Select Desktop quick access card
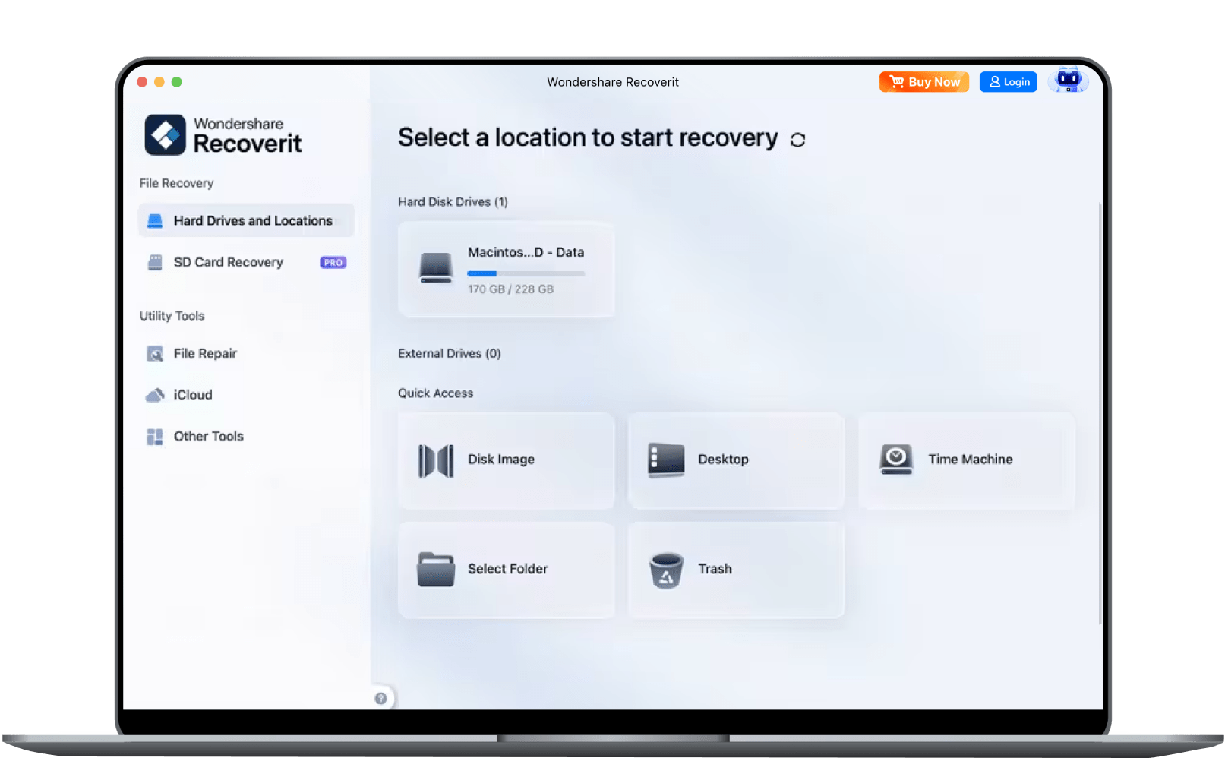 (737, 461)
